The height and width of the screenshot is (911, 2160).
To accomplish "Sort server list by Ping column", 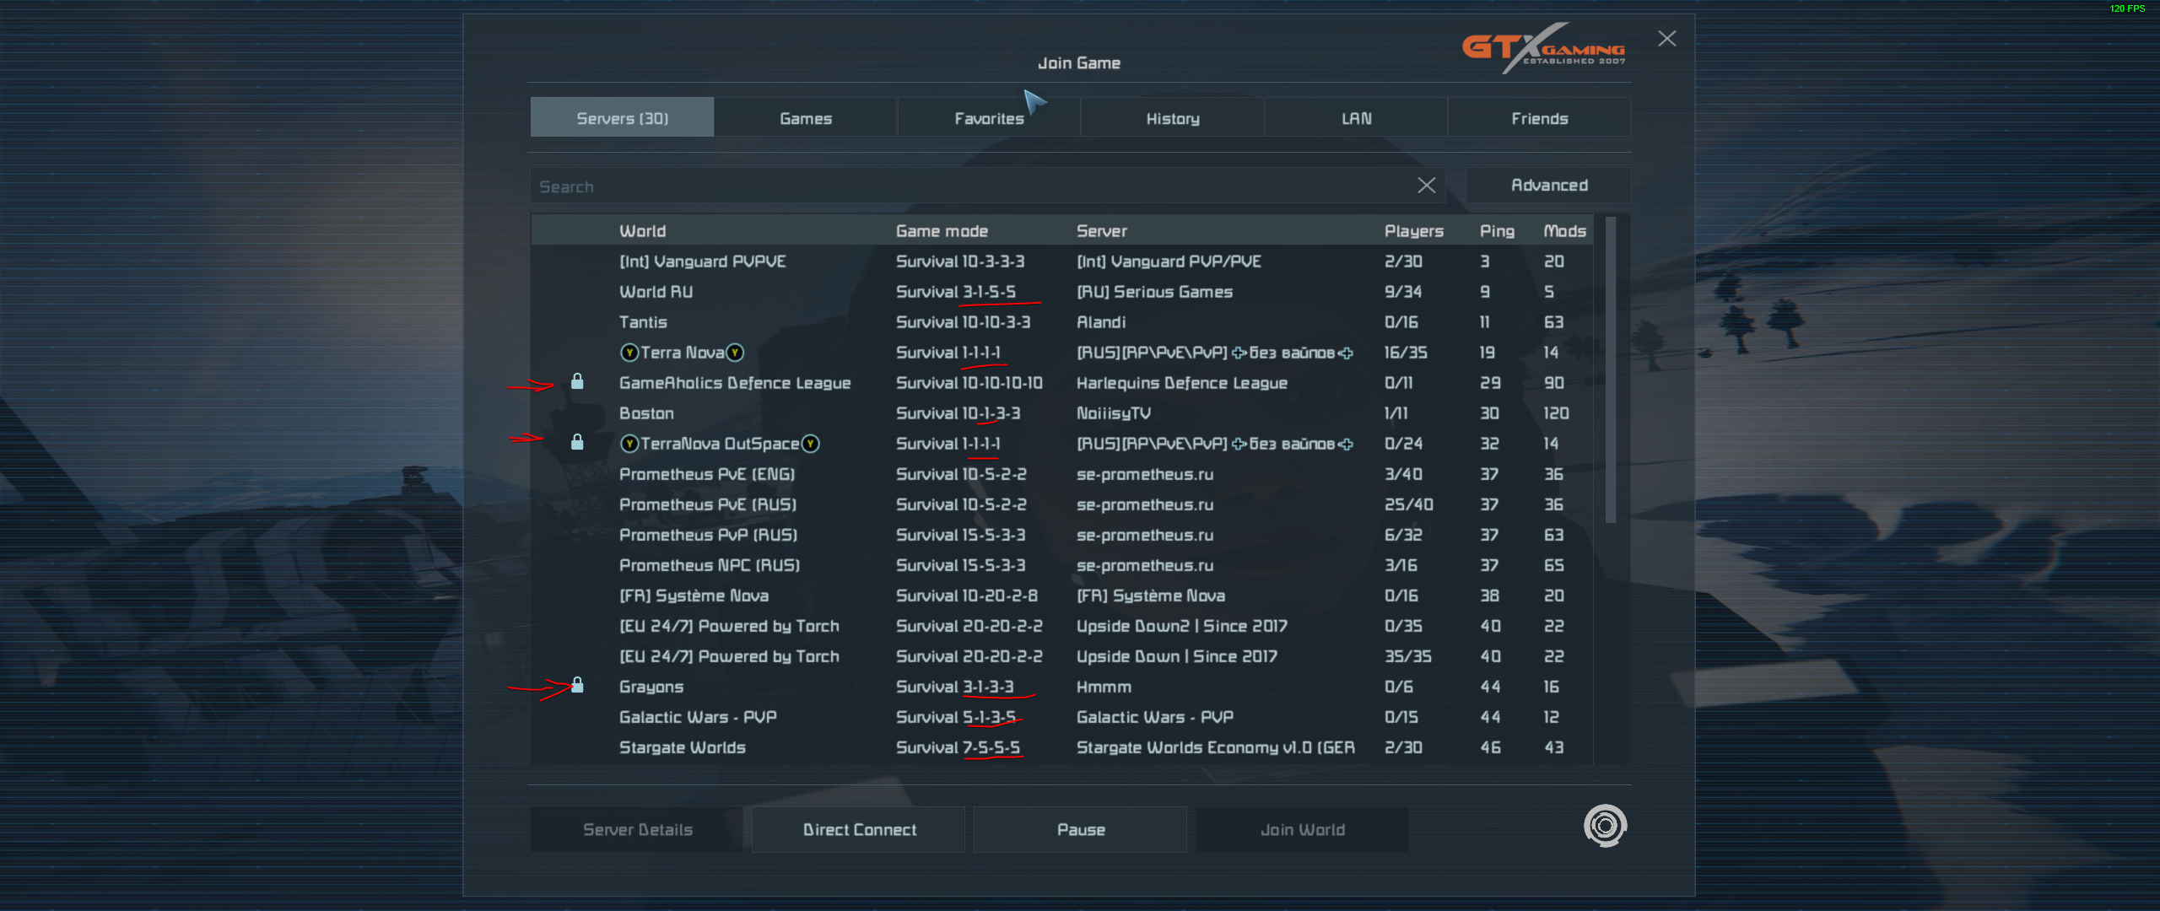I will 1496,231.
